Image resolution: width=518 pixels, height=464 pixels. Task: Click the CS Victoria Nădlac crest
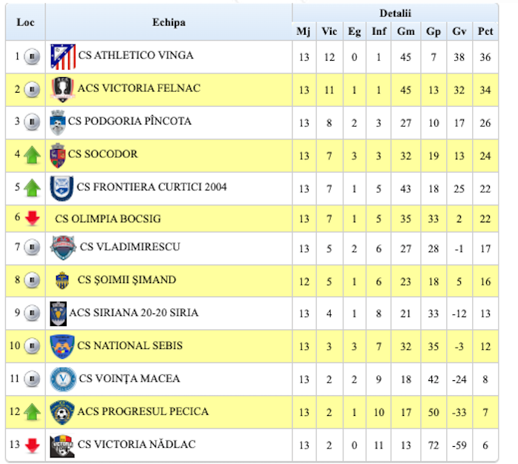[x=62, y=445]
